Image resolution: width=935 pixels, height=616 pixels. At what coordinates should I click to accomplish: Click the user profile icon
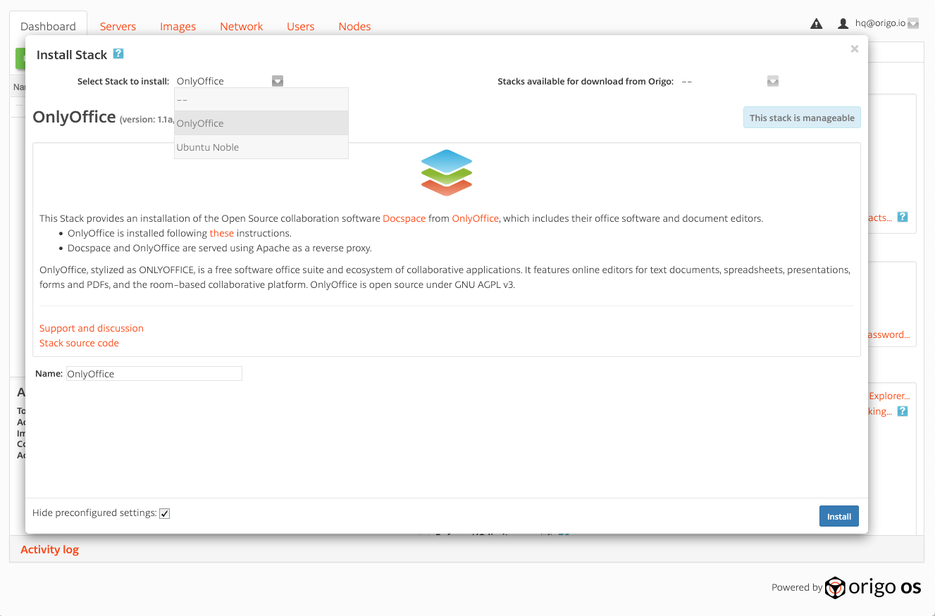click(843, 24)
